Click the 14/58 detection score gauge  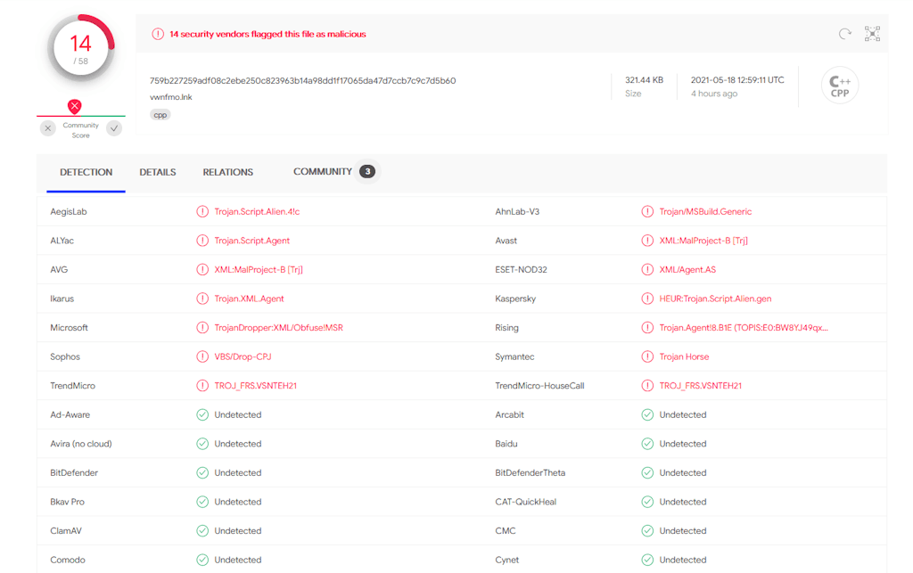click(x=81, y=48)
